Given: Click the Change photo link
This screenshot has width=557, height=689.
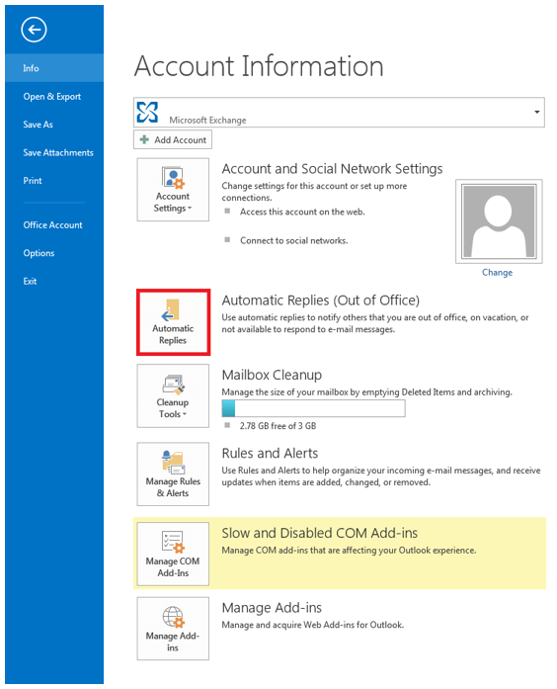Looking at the screenshot, I should 498,273.
